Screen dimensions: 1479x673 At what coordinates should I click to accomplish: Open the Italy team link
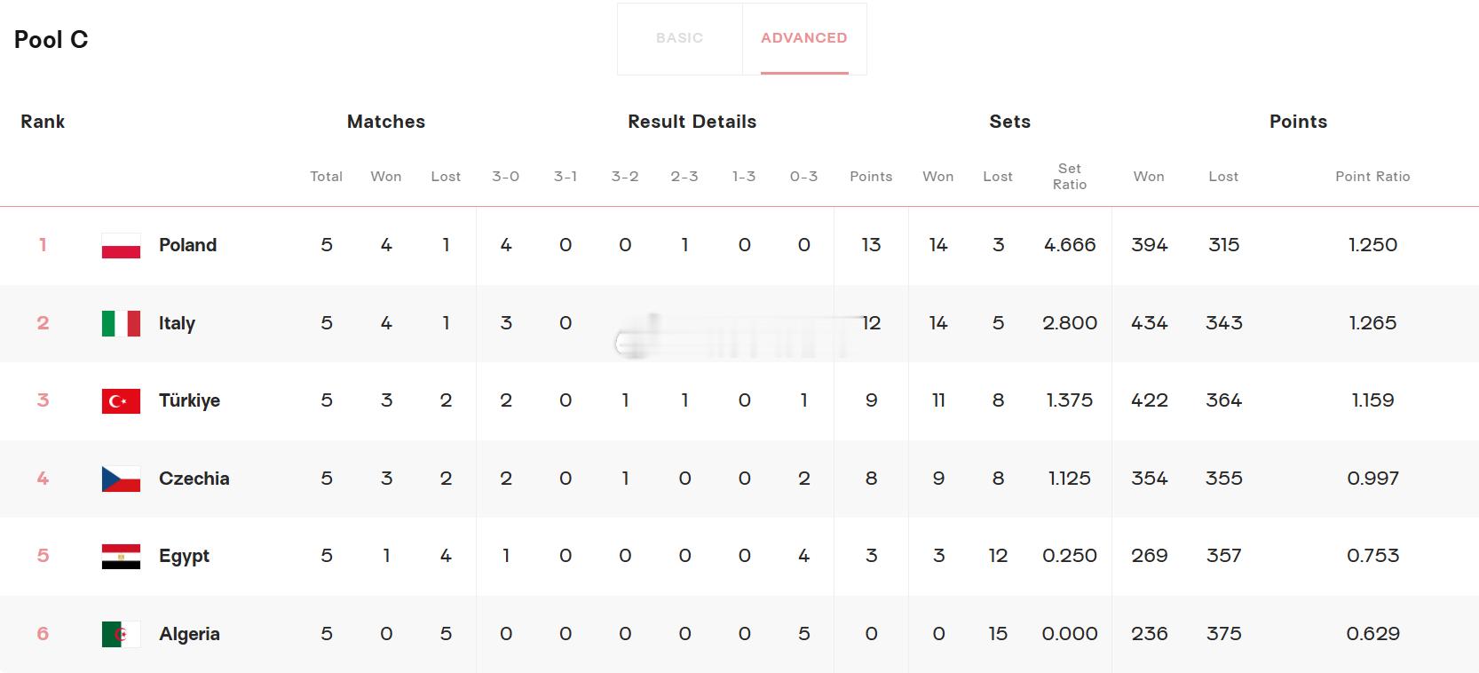(x=177, y=323)
